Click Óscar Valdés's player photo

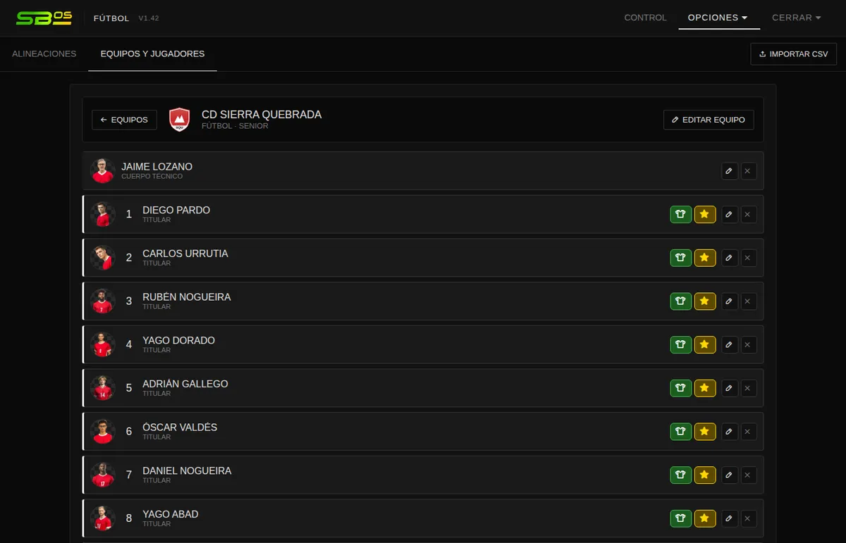pos(103,432)
